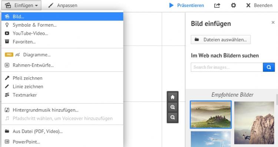Click the share export icon
The image size is (278, 147).
(x=217, y=6)
